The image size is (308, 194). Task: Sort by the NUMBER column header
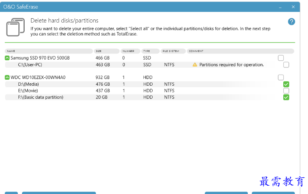[130, 51]
